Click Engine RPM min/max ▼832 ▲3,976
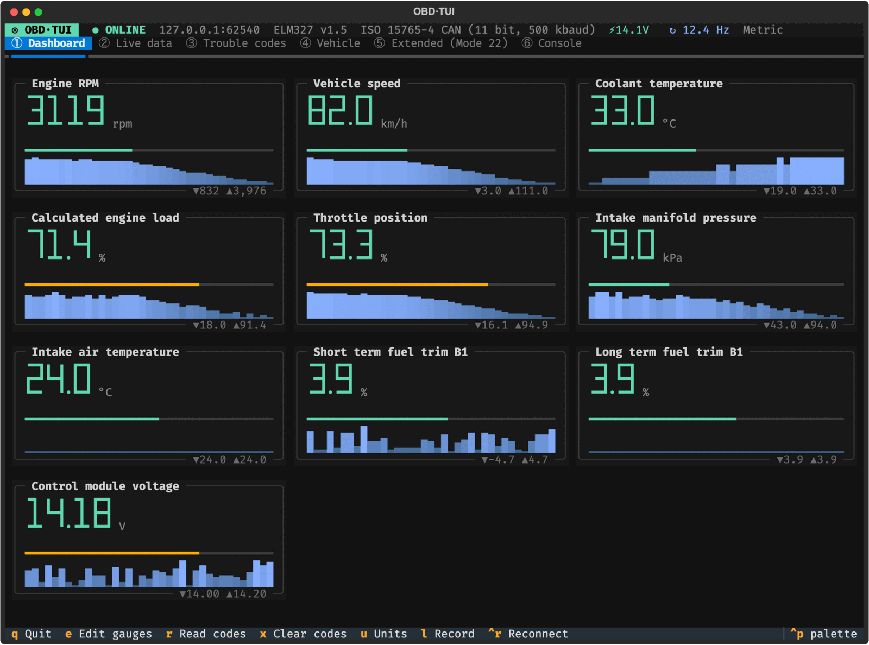Image resolution: width=869 pixels, height=645 pixels. coord(230,191)
